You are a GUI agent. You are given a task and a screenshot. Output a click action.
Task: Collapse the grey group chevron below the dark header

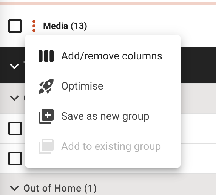(14, 98)
